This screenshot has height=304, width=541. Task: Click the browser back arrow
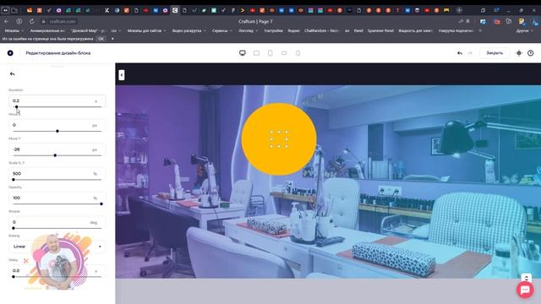7,21
